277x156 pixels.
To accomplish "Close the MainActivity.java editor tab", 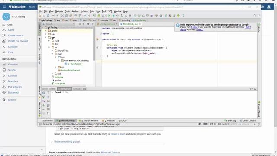I will [140, 24].
